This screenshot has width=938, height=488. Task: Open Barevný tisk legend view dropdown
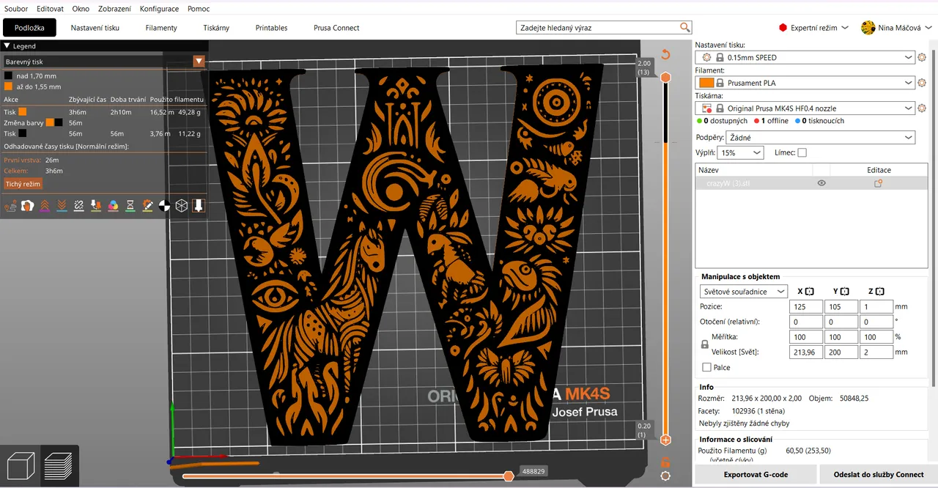coord(103,62)
